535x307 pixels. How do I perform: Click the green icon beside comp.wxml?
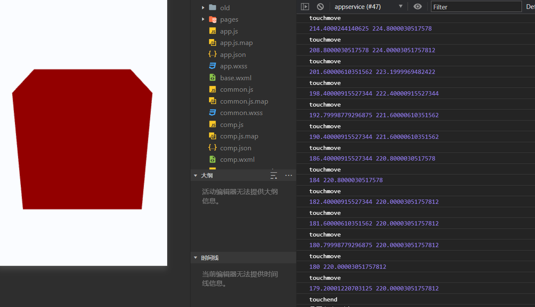[x=213, y=160]
